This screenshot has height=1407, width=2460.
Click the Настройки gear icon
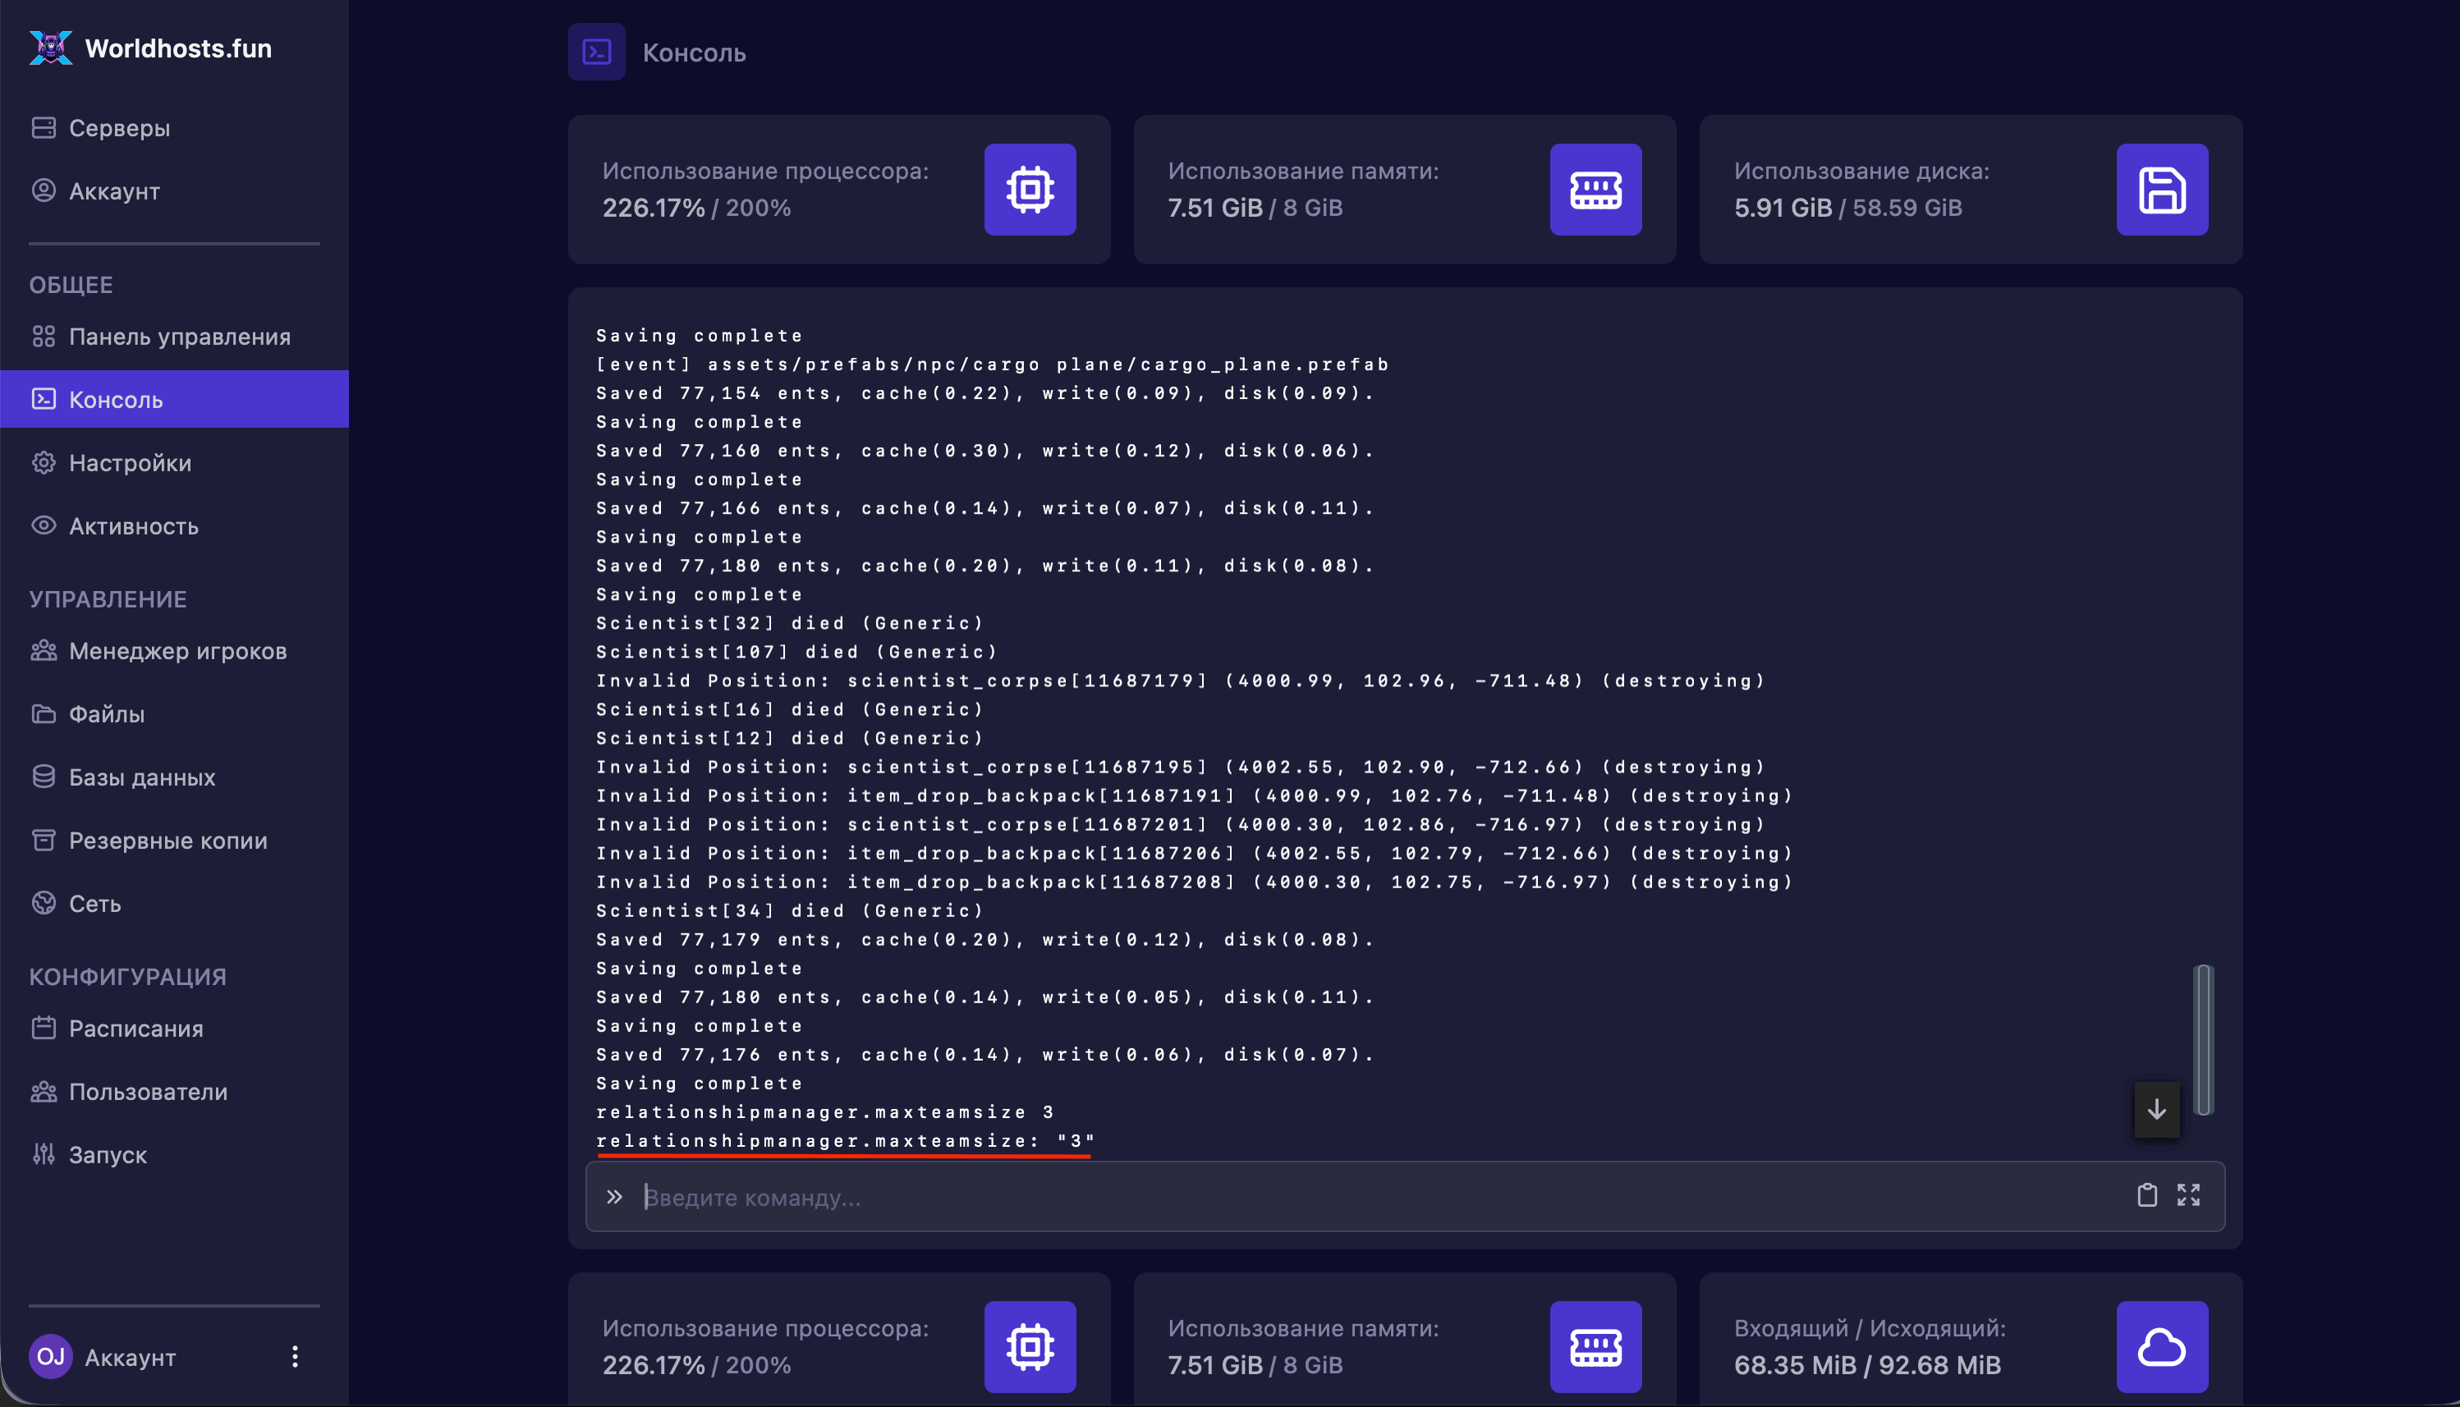coord(44,462)
